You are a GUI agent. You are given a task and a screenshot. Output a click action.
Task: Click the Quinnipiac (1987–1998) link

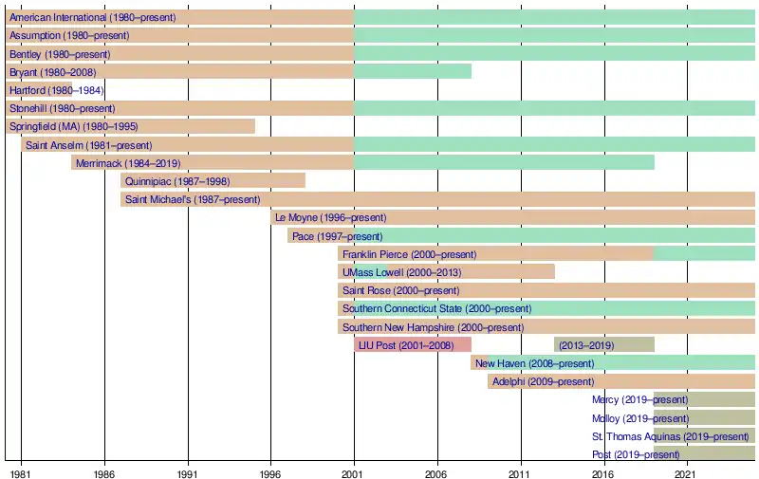[177, 181]
